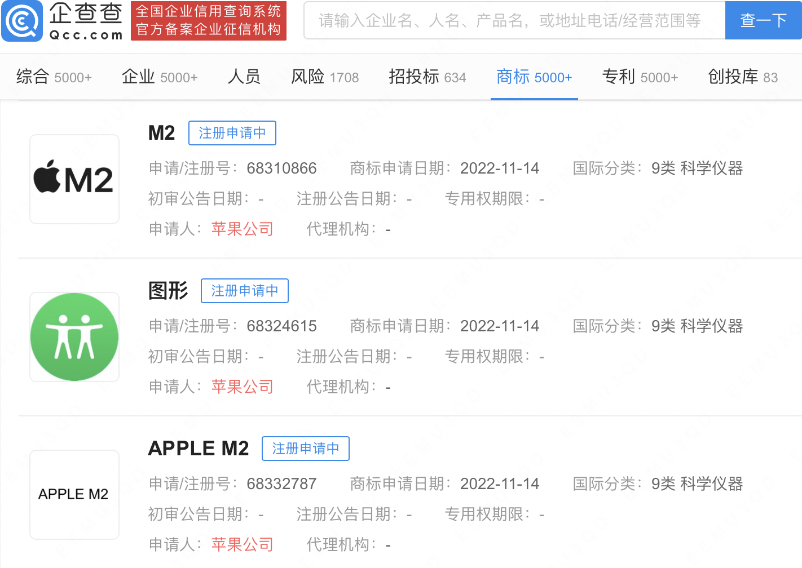Image resolution: width=802 pixels, height=568 pixels.
Task: Open the M2 trademark title
Action: [162, 133]
